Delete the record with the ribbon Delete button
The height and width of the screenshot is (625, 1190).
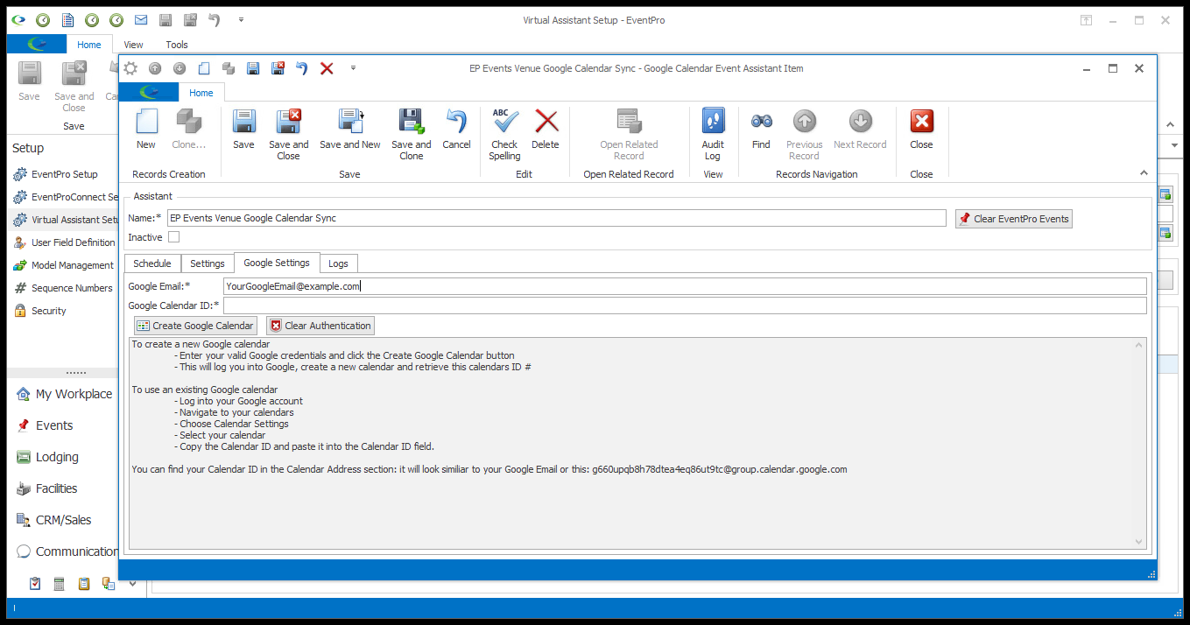click(x=546, y=130)
